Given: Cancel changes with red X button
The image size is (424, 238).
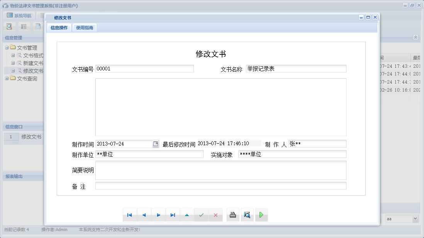Looking at the screenshot, I should [215, 215].
